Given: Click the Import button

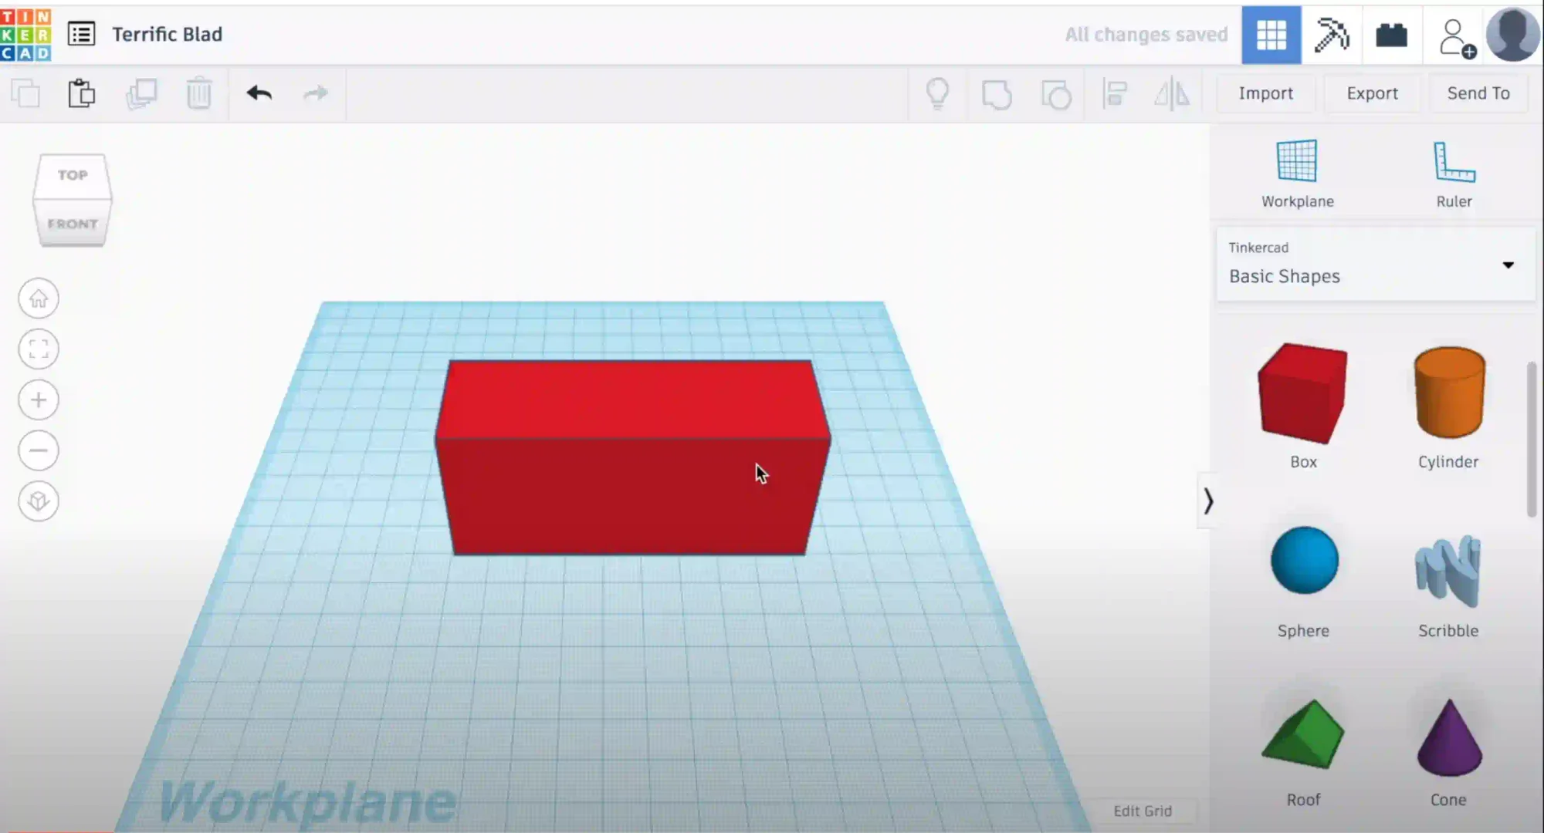Looking at the screenshot, I should click(x=1265, y=93).
